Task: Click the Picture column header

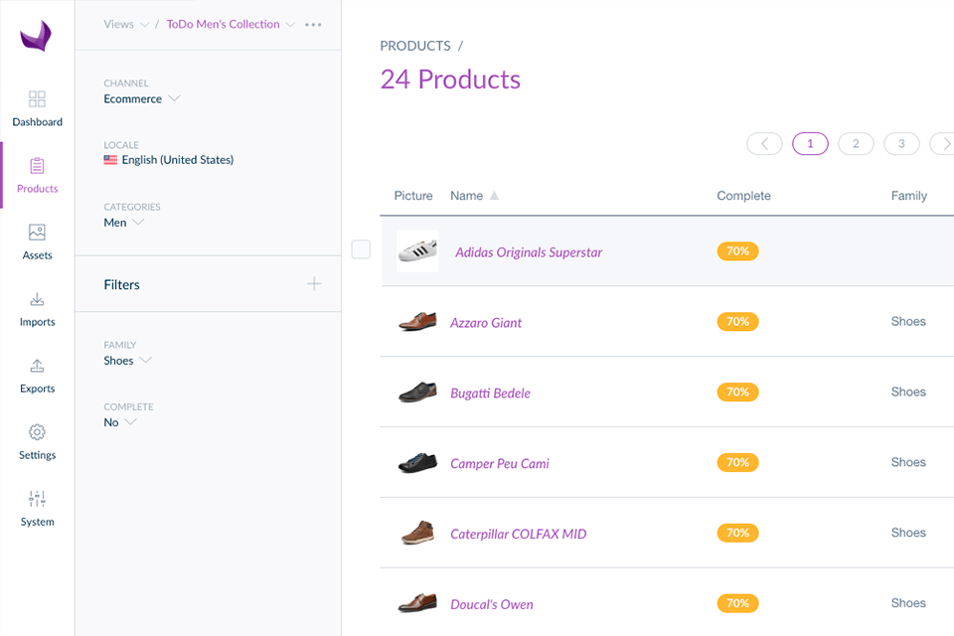Action: pyautogui.click(x=413, y=196)
